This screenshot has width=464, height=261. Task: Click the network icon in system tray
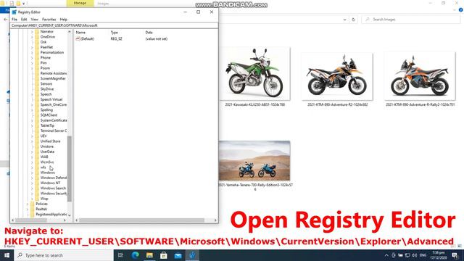(x=407, y=255)
